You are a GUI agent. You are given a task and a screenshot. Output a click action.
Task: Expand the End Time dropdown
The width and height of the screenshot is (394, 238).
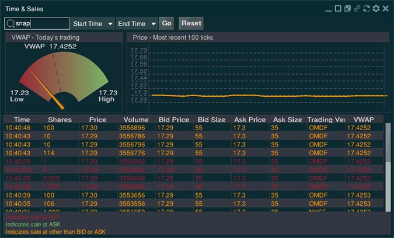point(137,24)
